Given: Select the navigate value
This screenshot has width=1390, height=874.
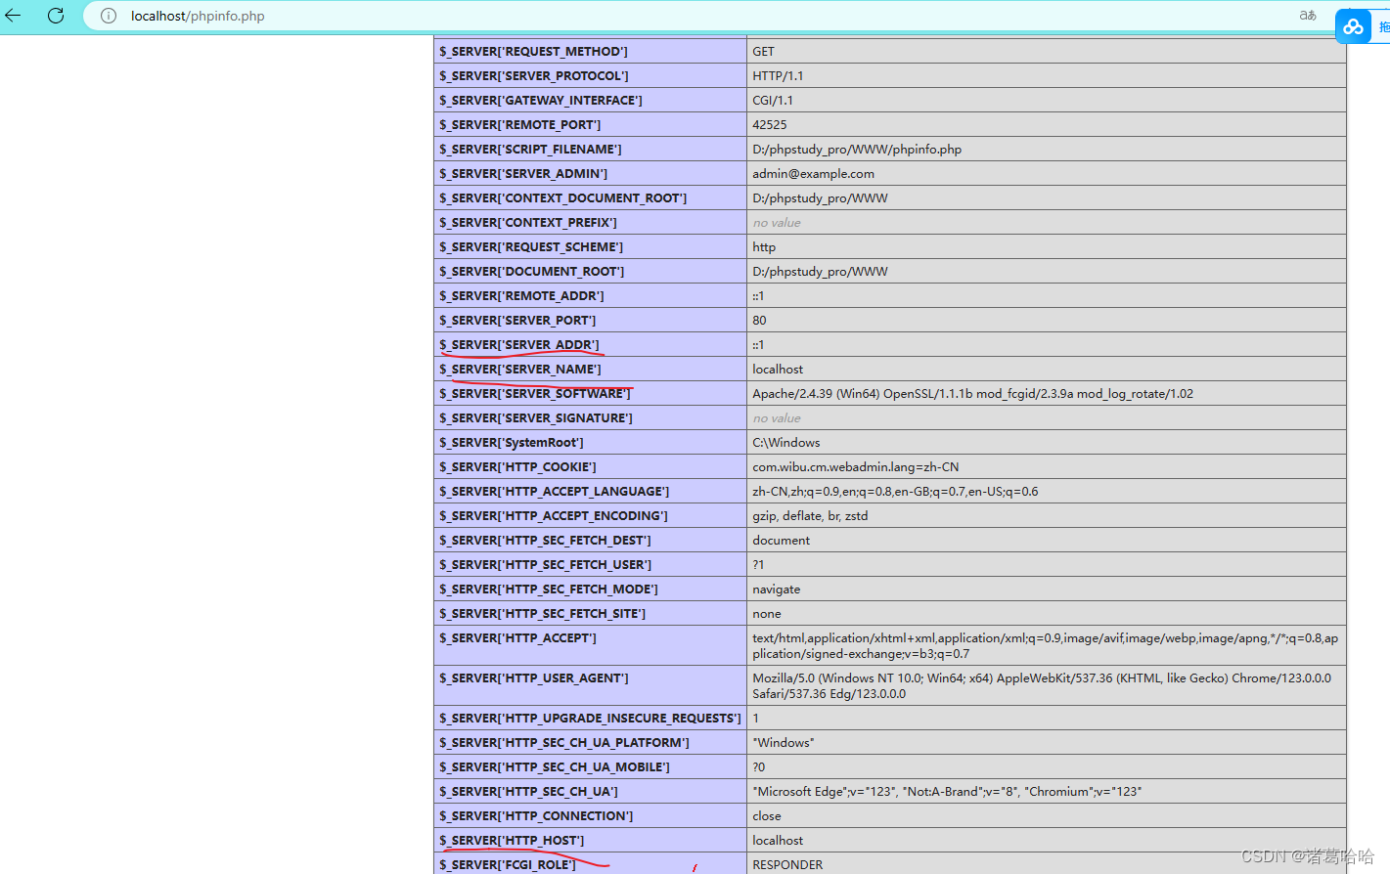Looking at the screenshot, I should coord(777,589).
